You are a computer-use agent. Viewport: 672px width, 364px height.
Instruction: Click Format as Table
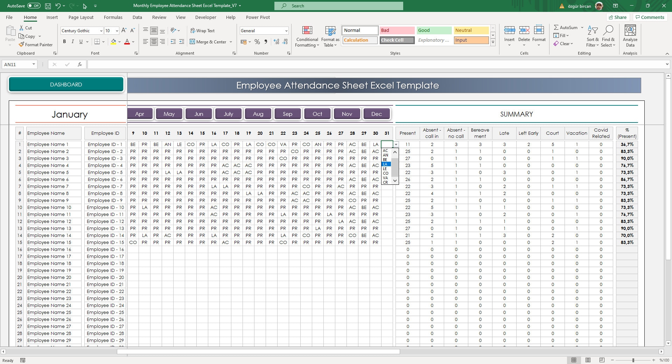coord(330,36)
